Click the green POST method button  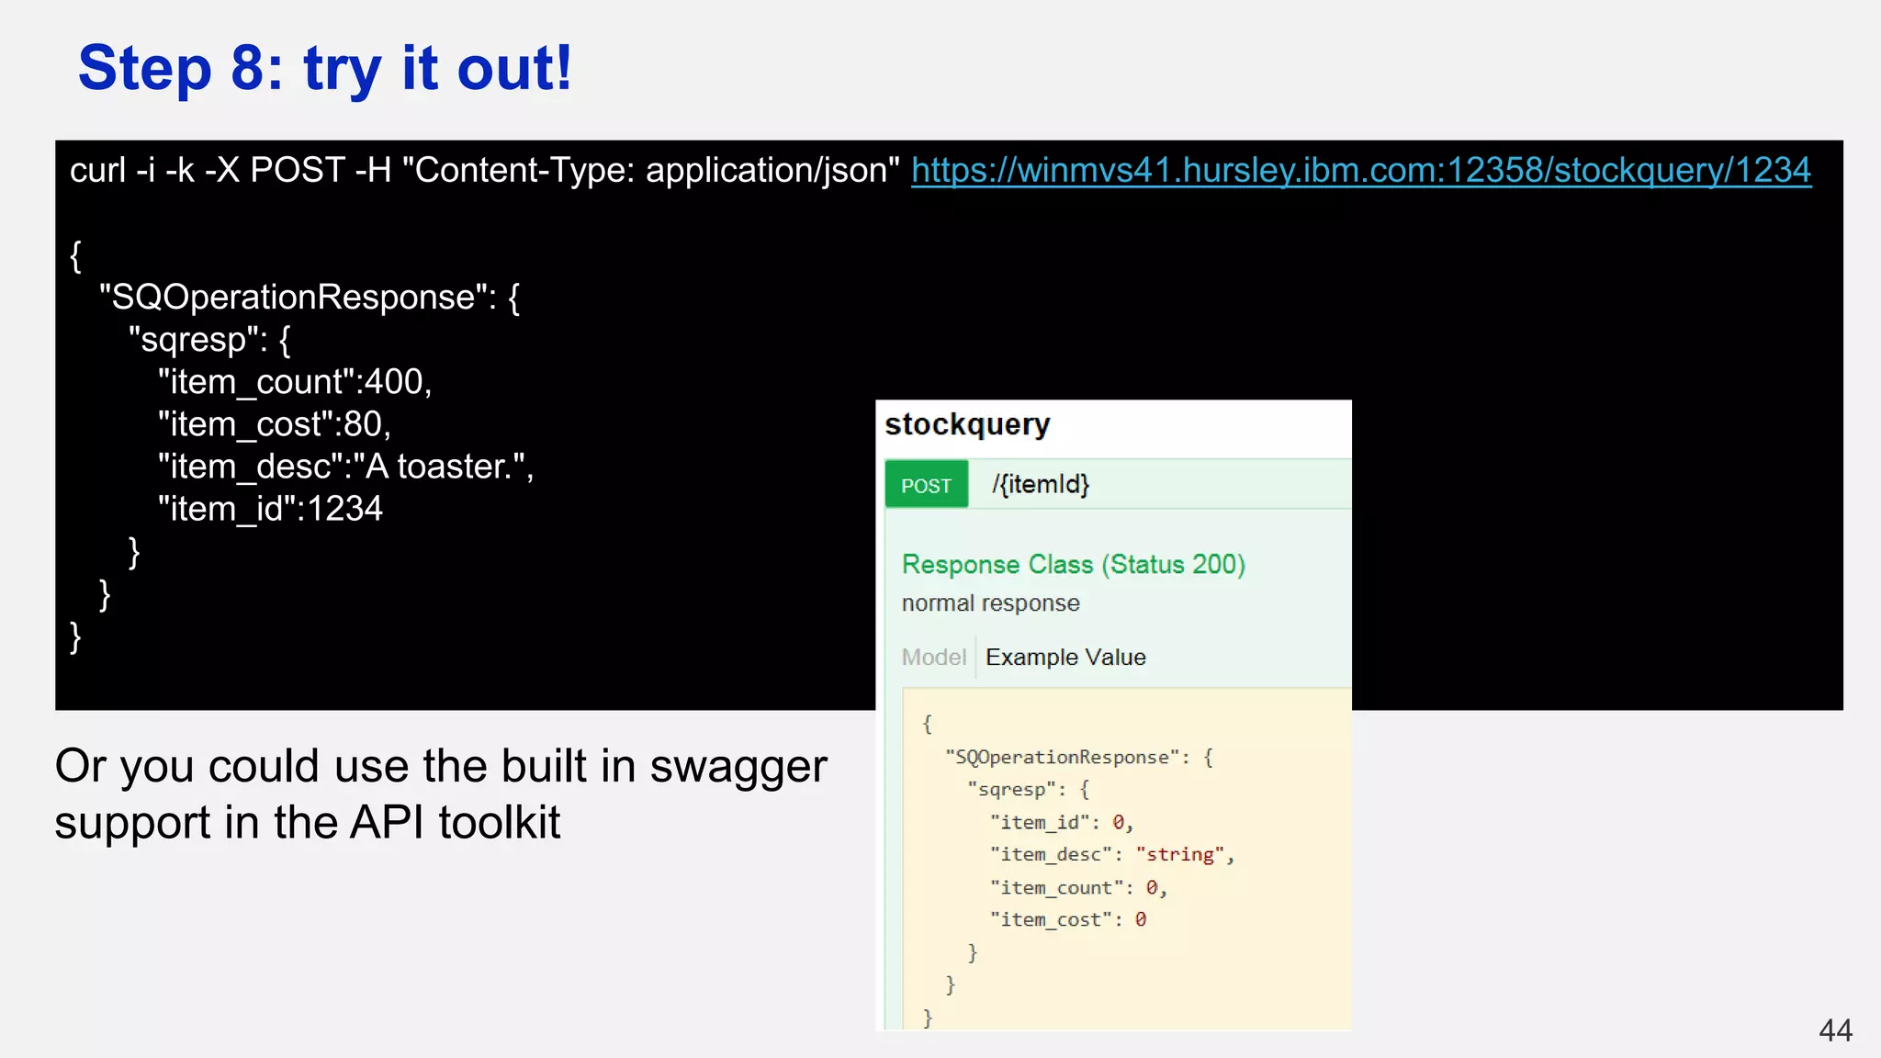click(926, 485)
